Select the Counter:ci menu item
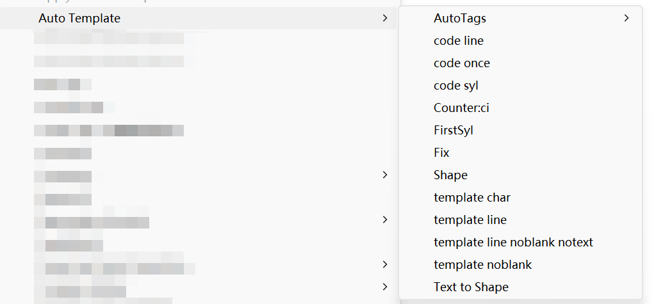663x304 pixels. click(461, 108)
